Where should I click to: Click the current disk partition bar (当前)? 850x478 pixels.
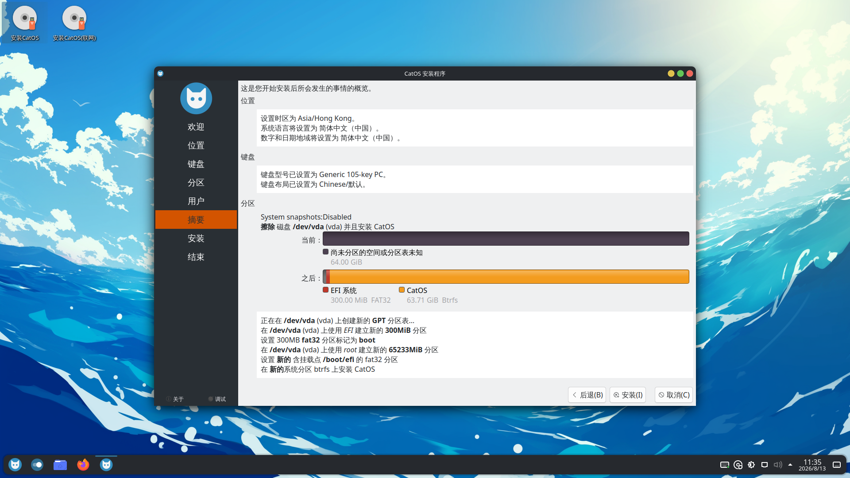point(506,239)
